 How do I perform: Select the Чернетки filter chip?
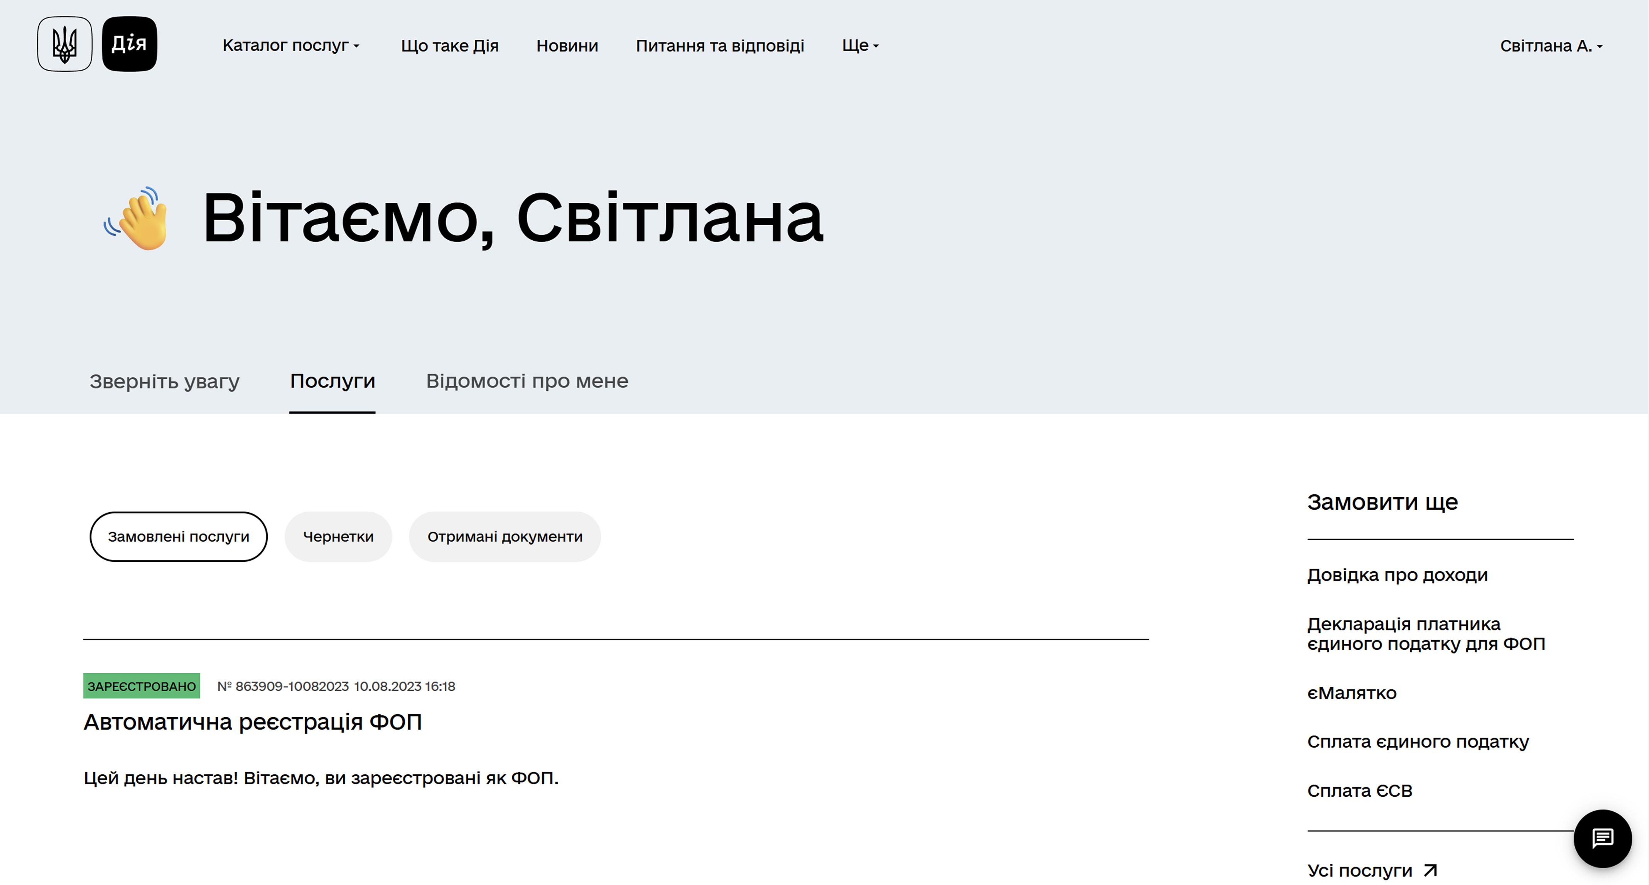[338, 537]
